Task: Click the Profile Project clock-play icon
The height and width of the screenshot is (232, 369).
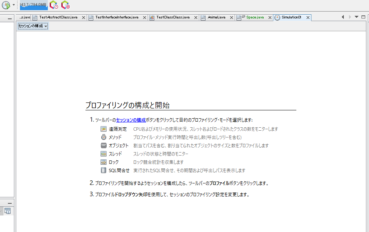Action: [6, 5]
